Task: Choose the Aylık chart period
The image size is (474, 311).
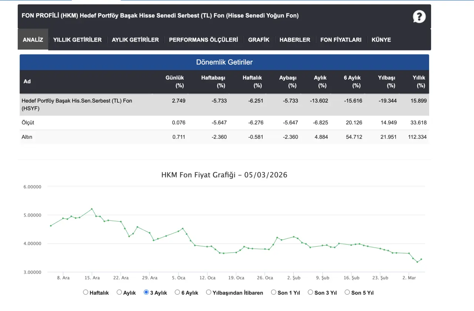Action: pyautogui.click(x=119, y=292)
